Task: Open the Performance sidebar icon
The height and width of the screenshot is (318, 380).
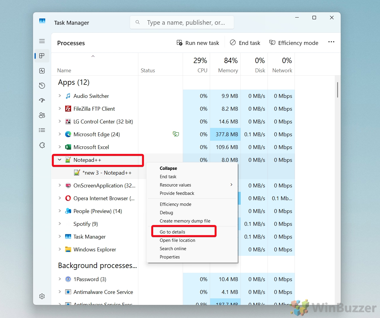Action: pyautogui.click(x=42, y=71)
